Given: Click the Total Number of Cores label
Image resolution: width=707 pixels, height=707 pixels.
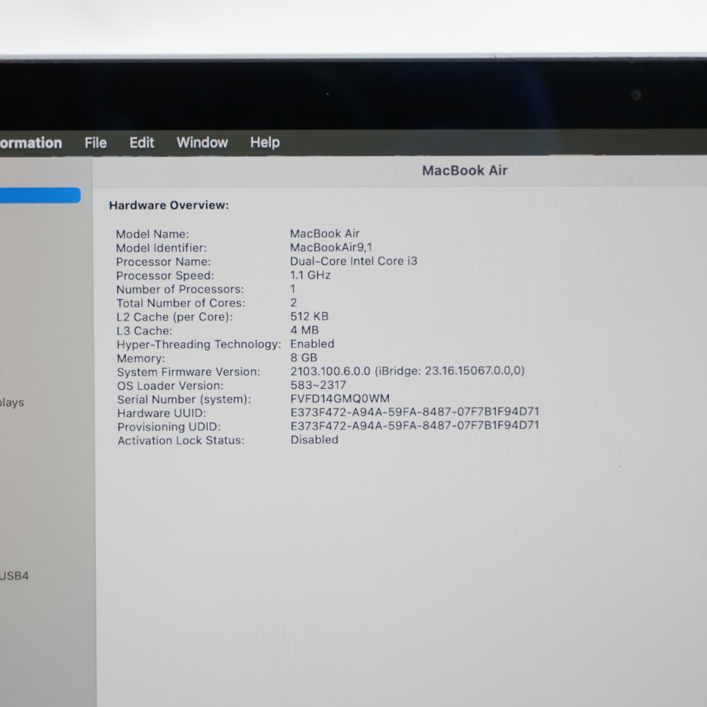Looking at the screenshot, I should coord(181,303).
